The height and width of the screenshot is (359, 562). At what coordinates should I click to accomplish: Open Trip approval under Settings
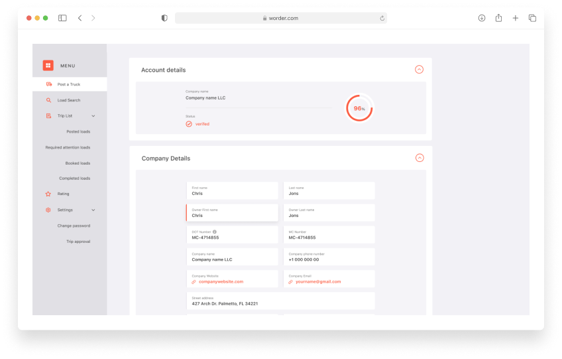coord(78,242)
